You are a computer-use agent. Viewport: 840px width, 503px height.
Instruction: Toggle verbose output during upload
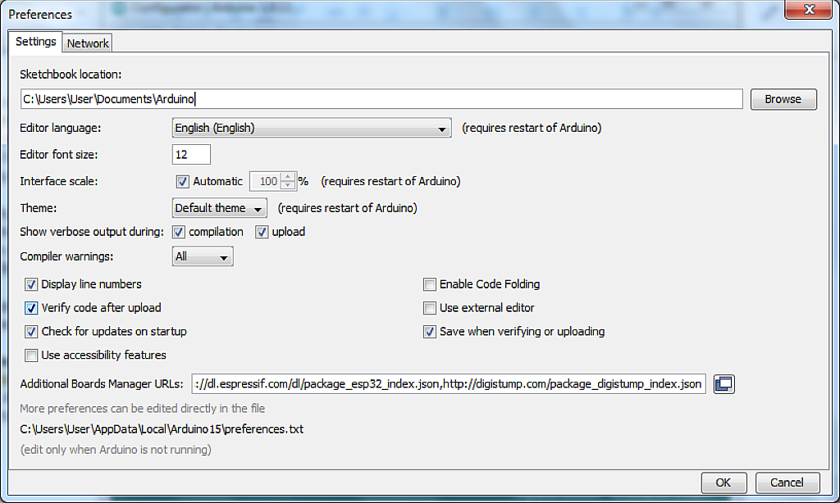tap(260, 232)
